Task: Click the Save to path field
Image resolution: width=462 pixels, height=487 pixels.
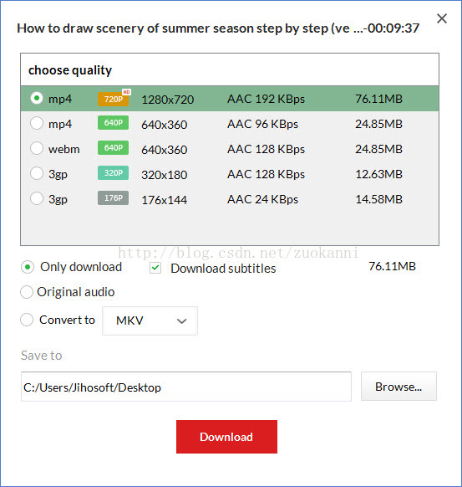Action: point(186,387)
